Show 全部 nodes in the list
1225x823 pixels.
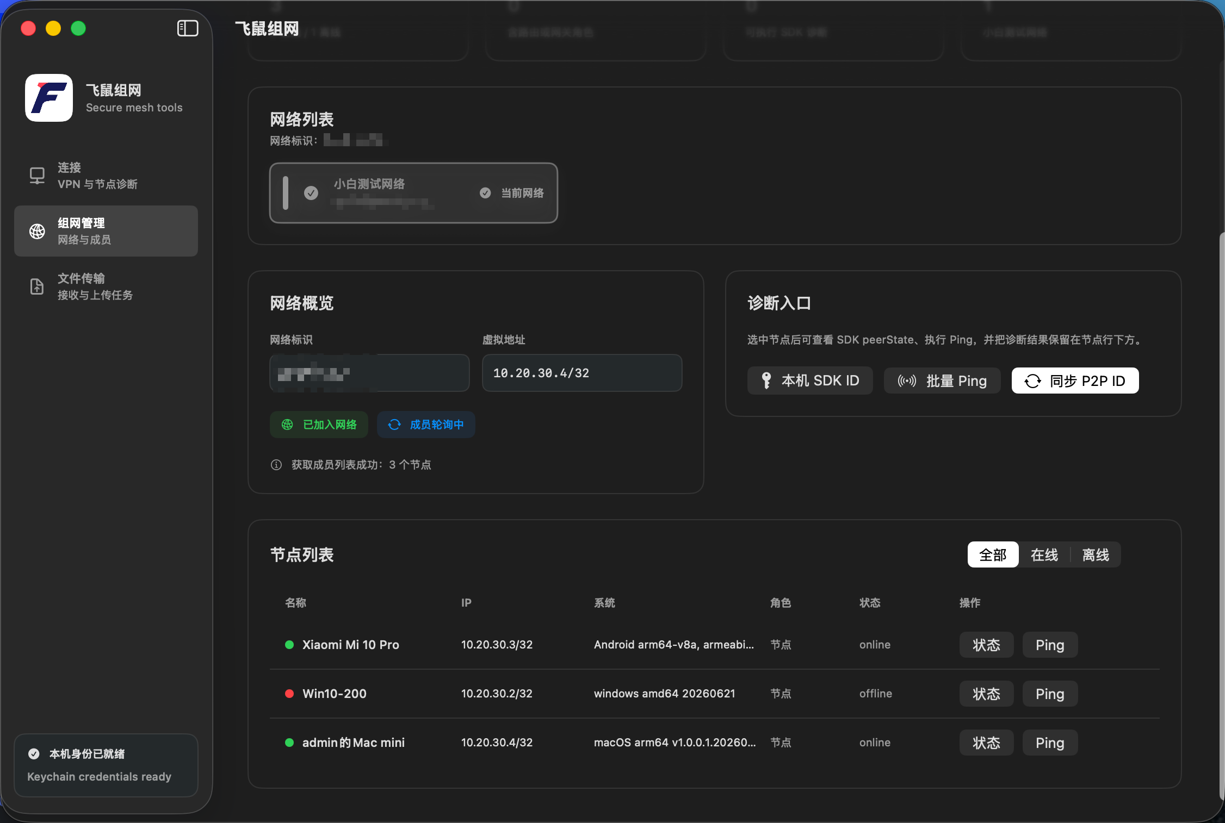993,554
